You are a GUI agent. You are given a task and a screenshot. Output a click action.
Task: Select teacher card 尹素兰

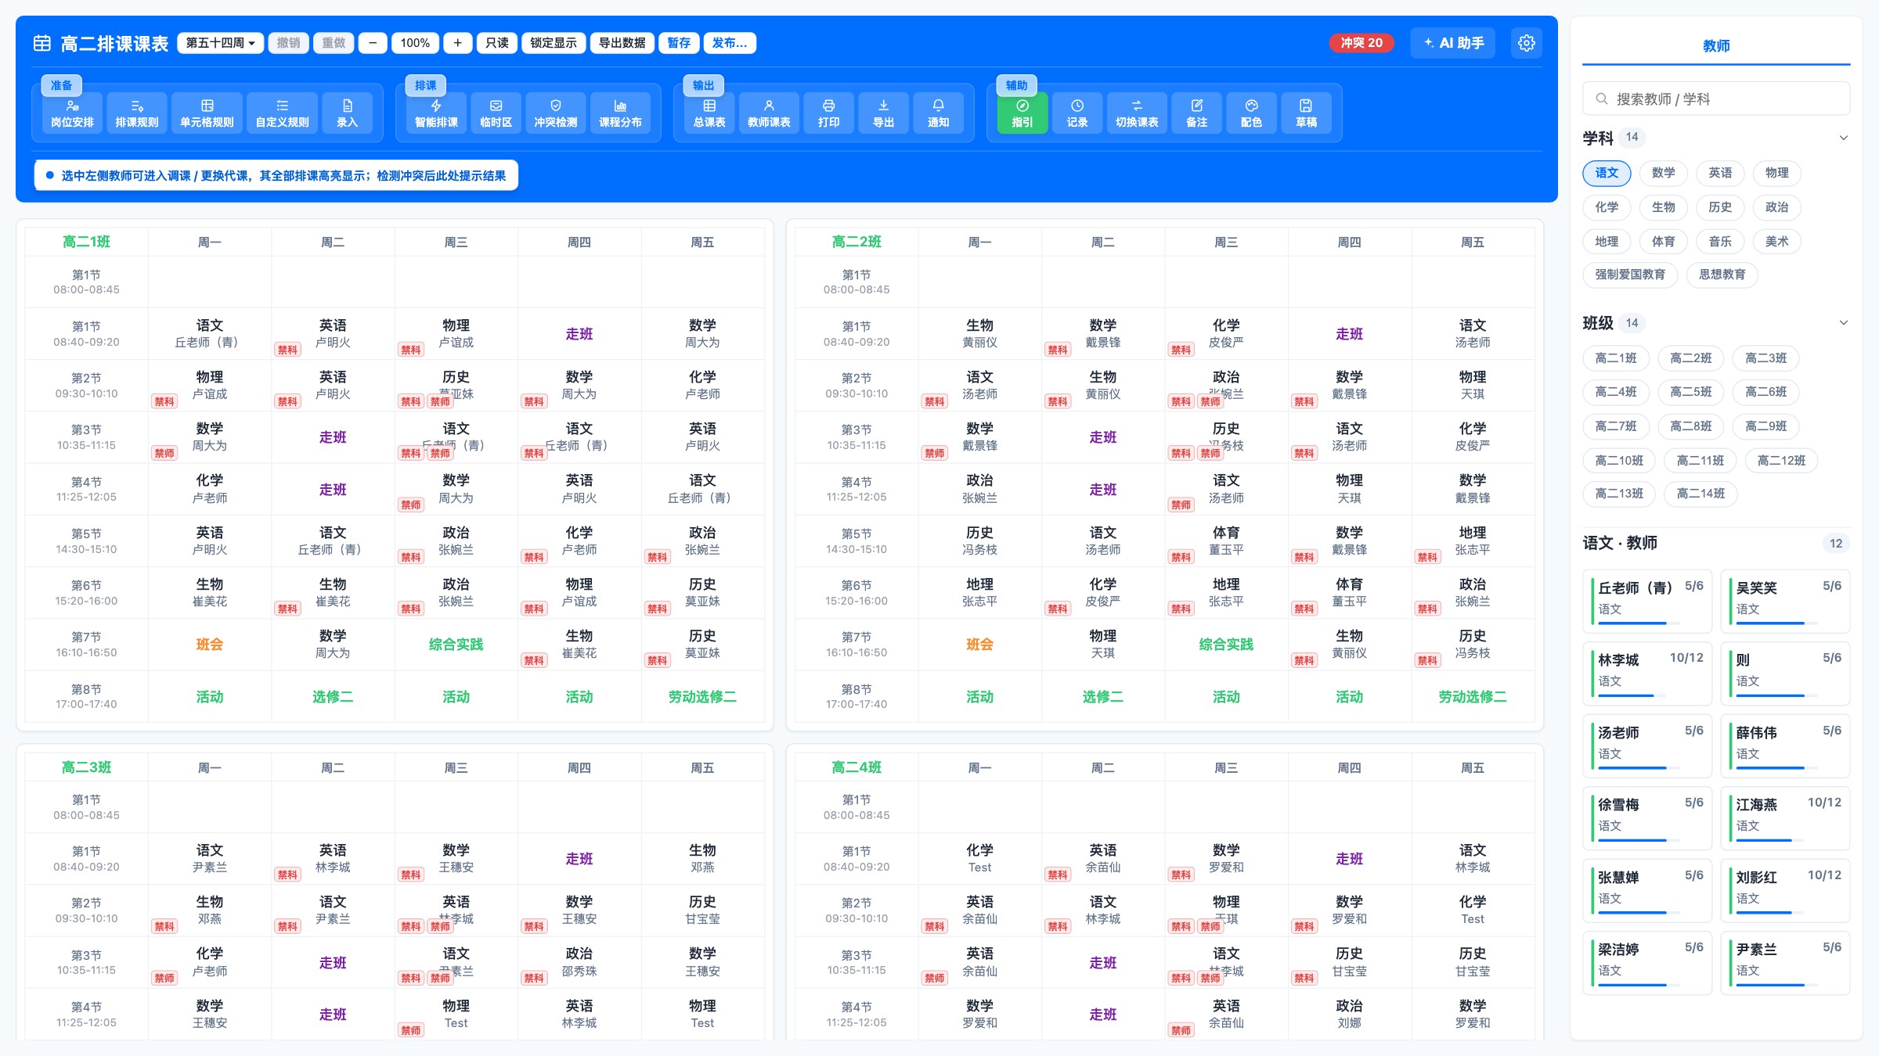tap(1785, 963)
